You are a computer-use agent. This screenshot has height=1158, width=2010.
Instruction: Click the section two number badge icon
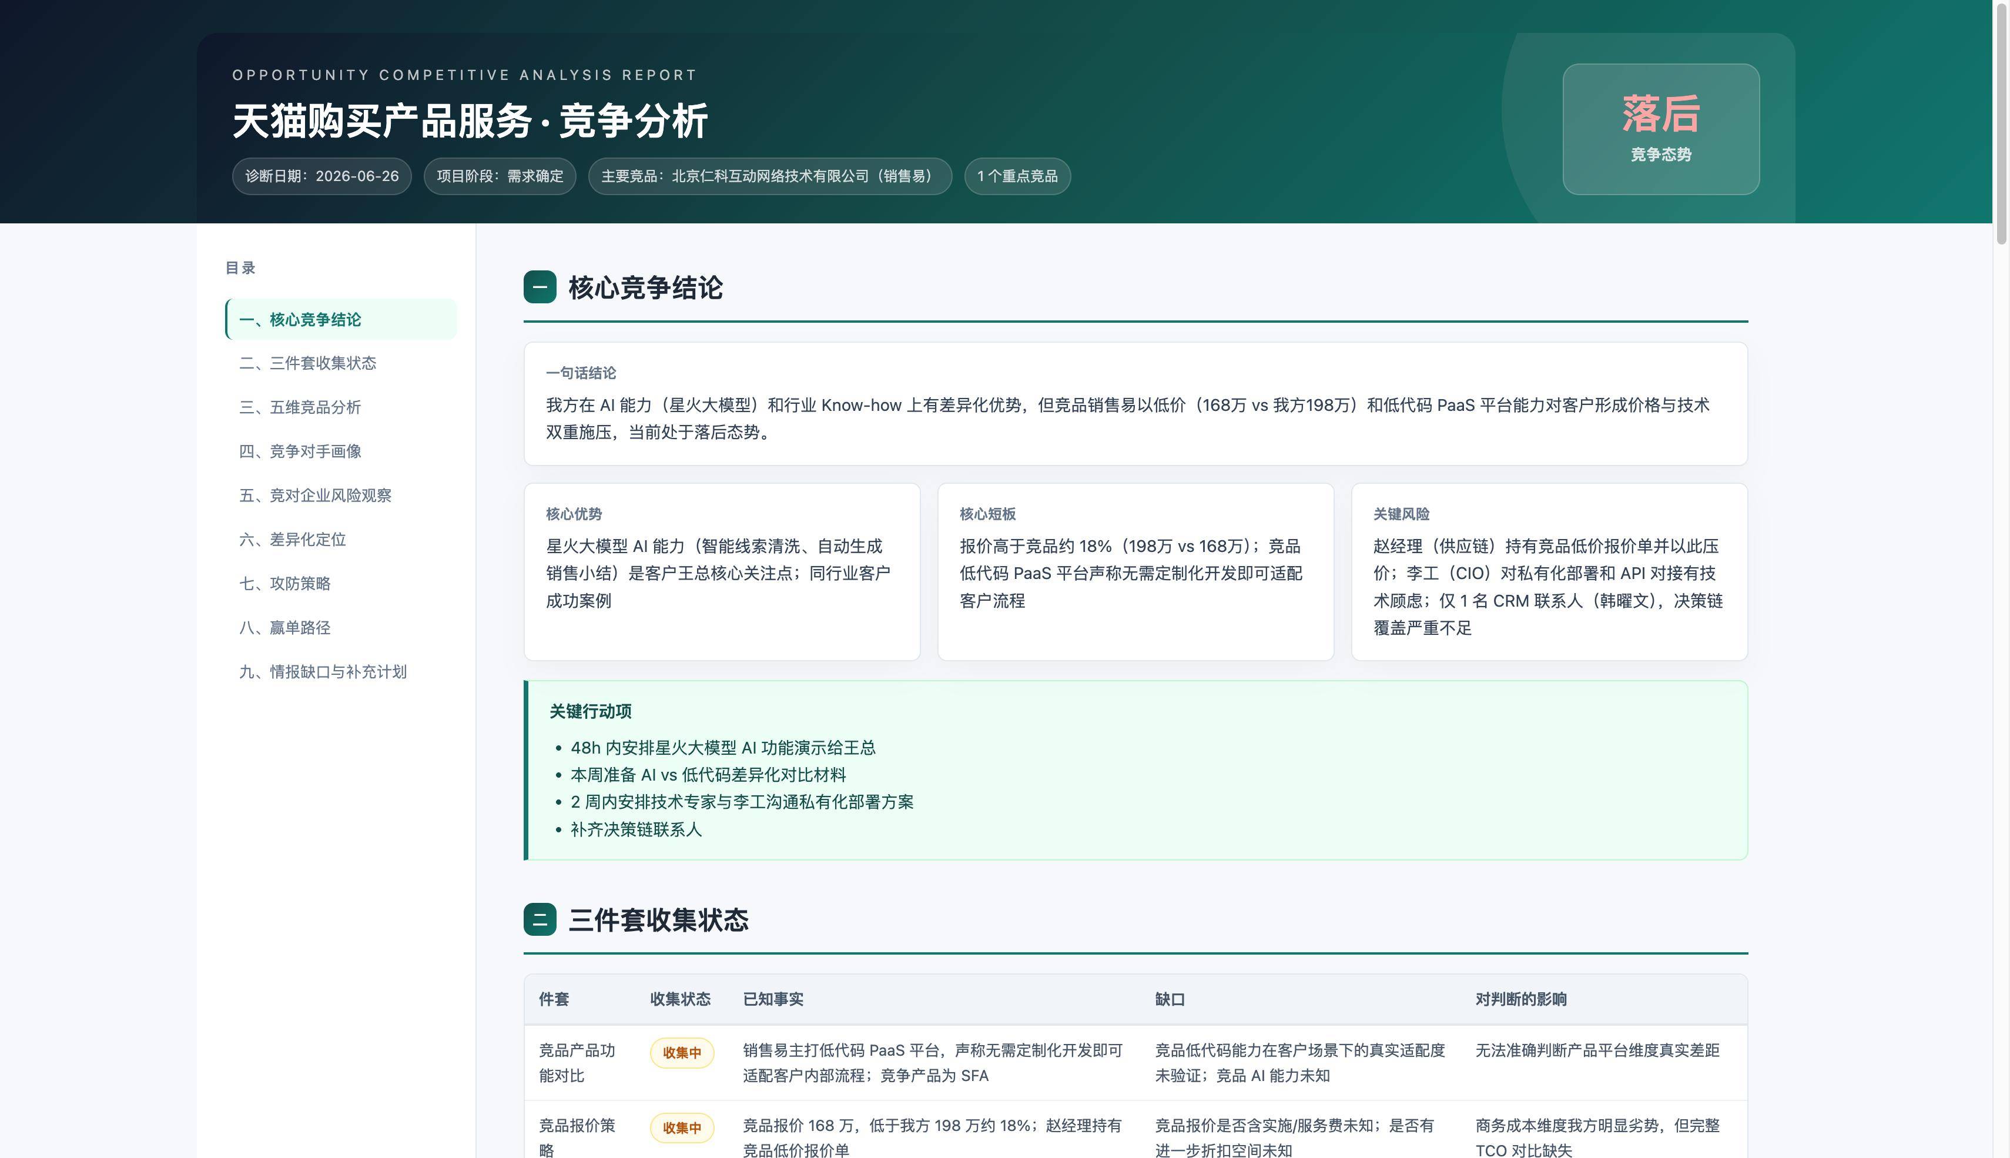point(540,919)
